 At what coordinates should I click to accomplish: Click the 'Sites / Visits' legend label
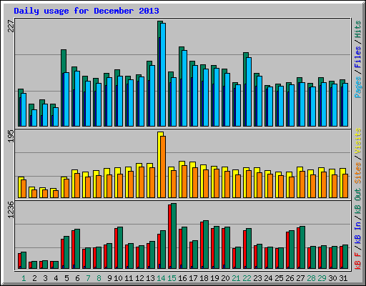click(x=358, y=156)
